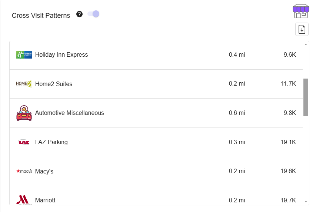The height and width of the screenshot is (212, 316).
Task: Click the Home2 Suites logo
Action: point(24,84)
